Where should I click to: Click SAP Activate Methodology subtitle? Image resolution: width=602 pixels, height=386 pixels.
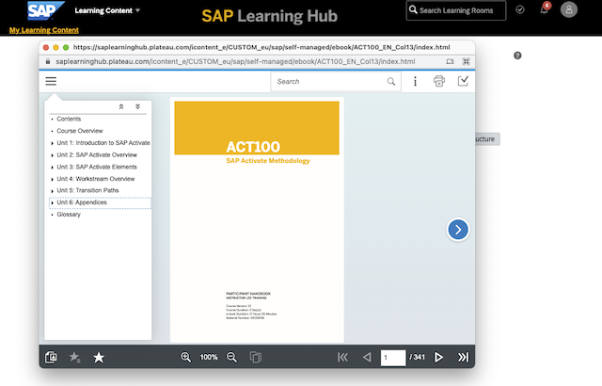[268, 161]
